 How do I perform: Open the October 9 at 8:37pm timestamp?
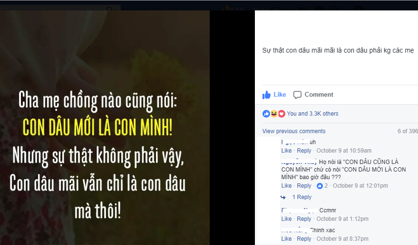point(342,239)
